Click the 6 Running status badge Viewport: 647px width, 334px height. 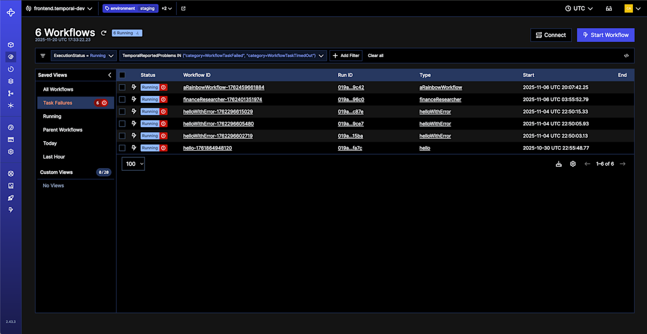click(x=127, y=33)
